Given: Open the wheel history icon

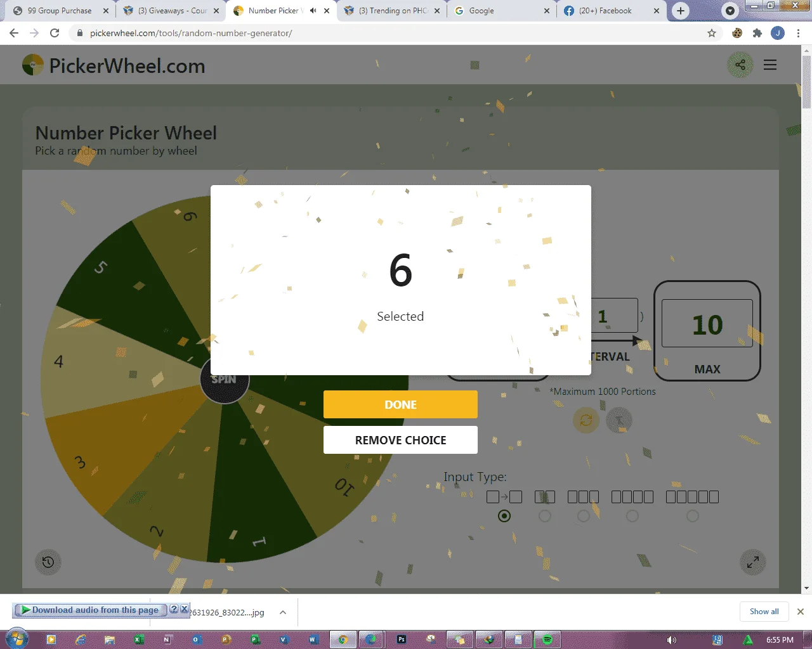Looking at the screenshot, I should (48, 562).
